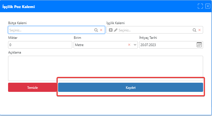Click the plus icon in İşçilik Kalemi field
This screenshot has width=212, height=116.
click(111, 30)
